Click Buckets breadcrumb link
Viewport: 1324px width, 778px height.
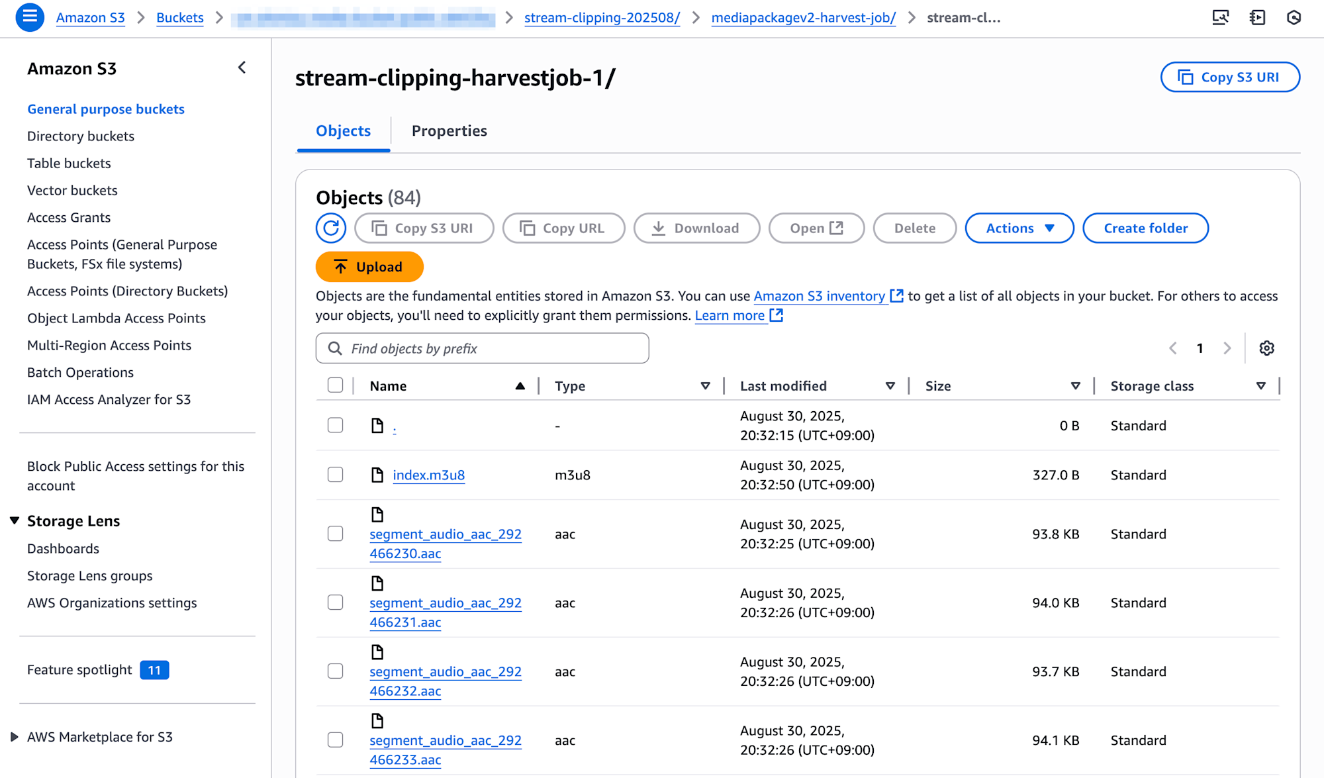tap(180, 18)
